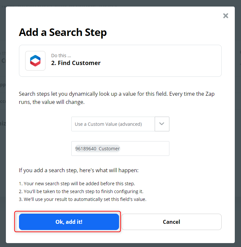Viewport: 241px width, 247px height.
Task: Confirm with the "Ok, add it!" button
Action: [x=69, y=222]
